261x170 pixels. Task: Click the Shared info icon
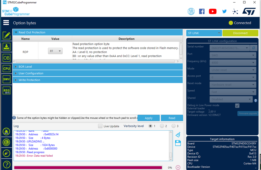[256, 101]
